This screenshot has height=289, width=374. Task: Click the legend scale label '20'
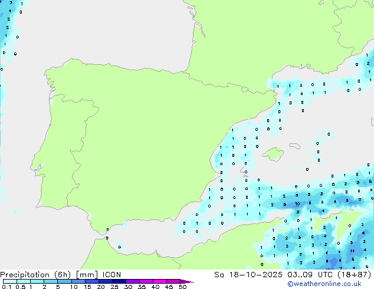[x=101, y=287]
